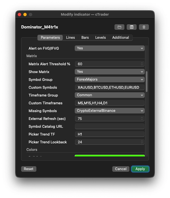Select the Additional tab
The width and height of the screenshot is (170, 198).
120,38
